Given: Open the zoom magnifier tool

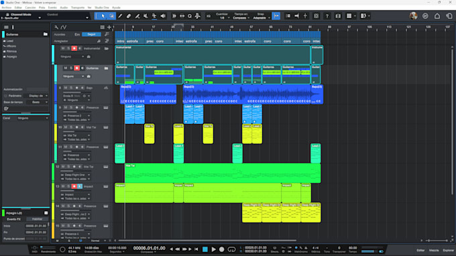Looking at the screenshot, I should pos(190,16).
